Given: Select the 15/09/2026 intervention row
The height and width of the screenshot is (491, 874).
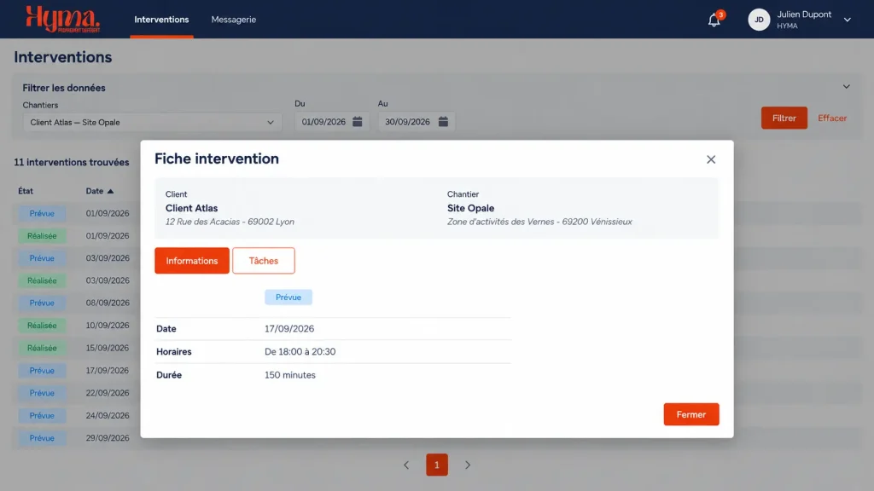Looking at the screenshot, I should tap(76, 348).
